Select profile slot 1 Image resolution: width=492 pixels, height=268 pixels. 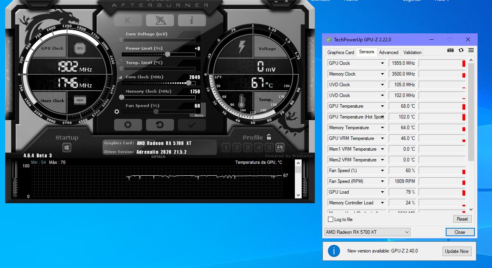[x=226, y=148]
